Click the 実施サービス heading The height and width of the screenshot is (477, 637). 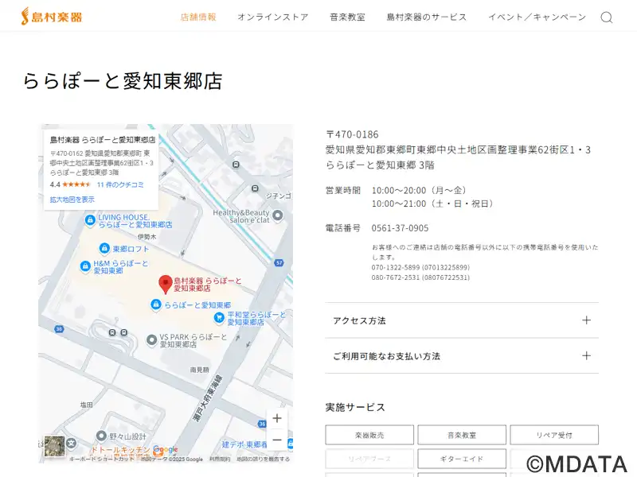[355, 407]
